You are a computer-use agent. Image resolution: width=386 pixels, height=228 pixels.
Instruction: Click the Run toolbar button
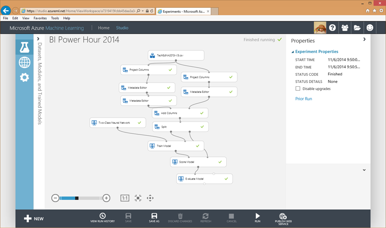[257, 217]
